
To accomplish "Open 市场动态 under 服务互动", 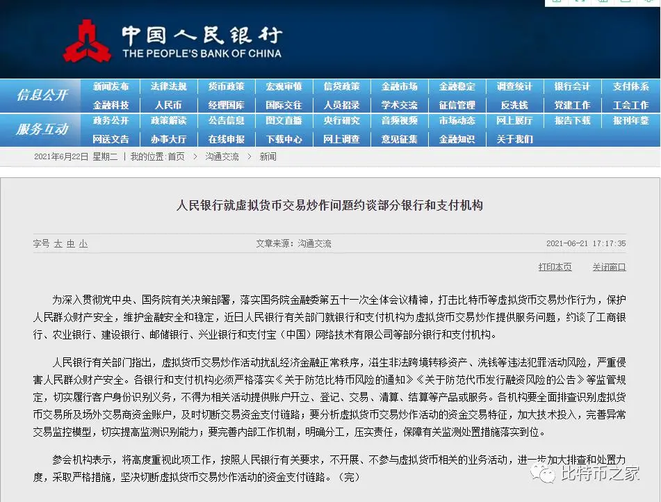I will (457, 121).
